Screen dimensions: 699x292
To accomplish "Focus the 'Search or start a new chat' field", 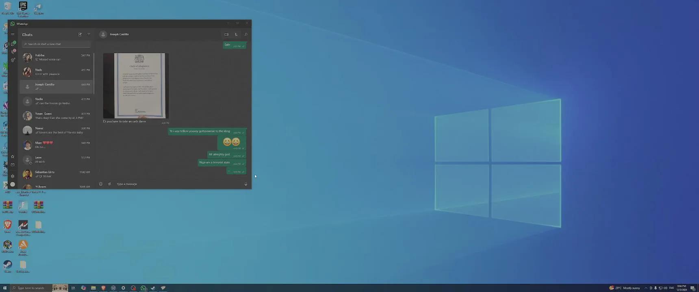I will click(56, 44).
